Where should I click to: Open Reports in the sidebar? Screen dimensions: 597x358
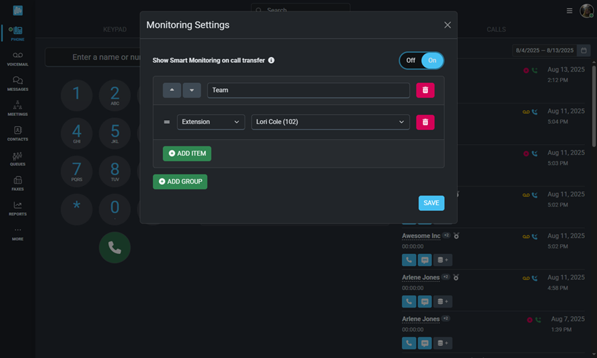(x=17, y=208)
